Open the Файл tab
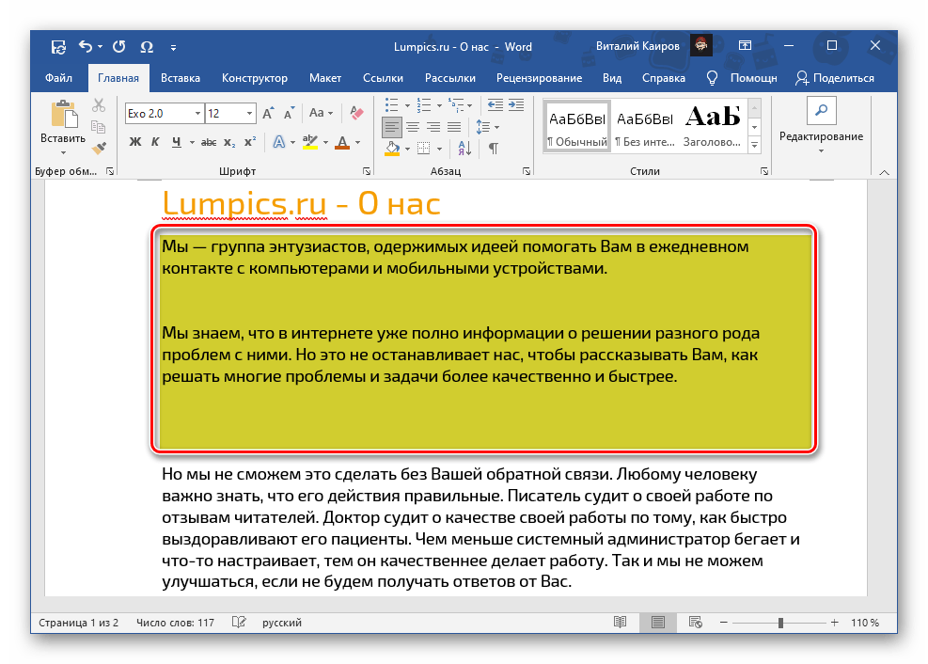Viewport: 928px width, 664px height. click(x=58, y=78)
